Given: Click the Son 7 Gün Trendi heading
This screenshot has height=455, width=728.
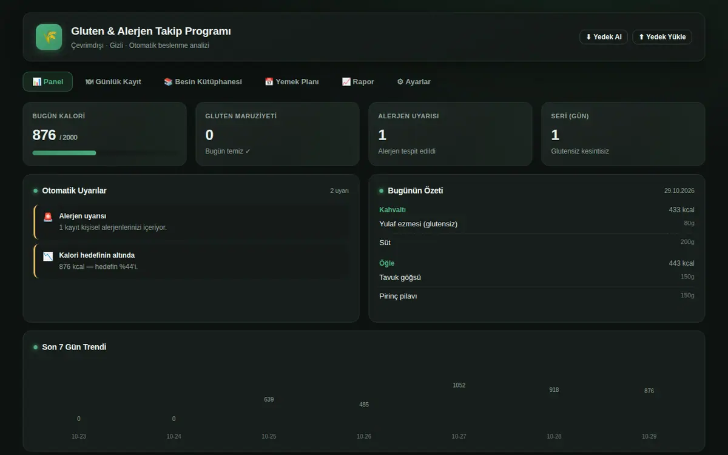Looking at the screenshot, I should (x=74, y=347).
